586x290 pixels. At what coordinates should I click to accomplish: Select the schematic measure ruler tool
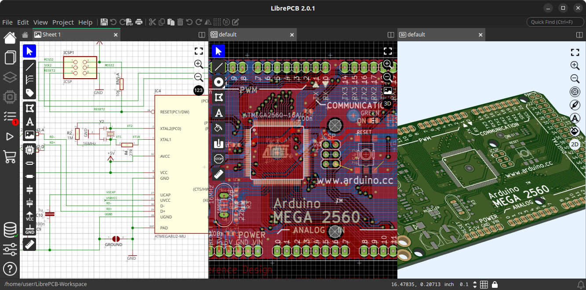(x=29, y=245)
